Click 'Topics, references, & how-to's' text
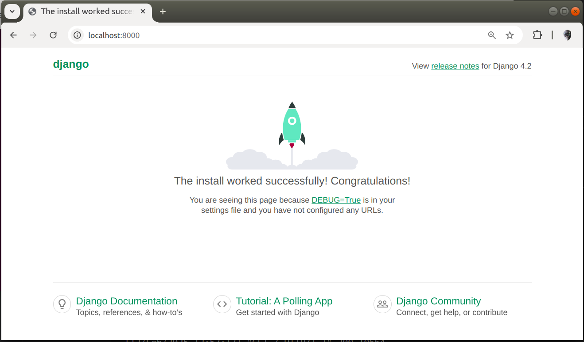584x342 pixels. click(x=129, y=312)
